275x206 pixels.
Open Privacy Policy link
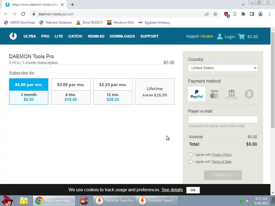pyautogui.click(x=222, y=155)
